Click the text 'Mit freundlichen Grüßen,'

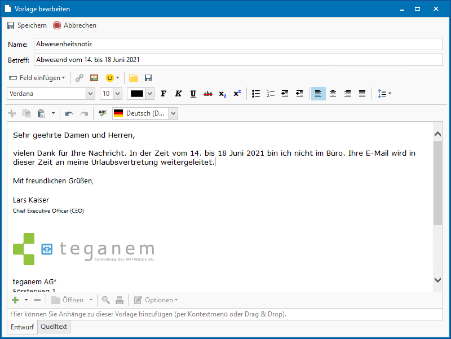point(53,181)
